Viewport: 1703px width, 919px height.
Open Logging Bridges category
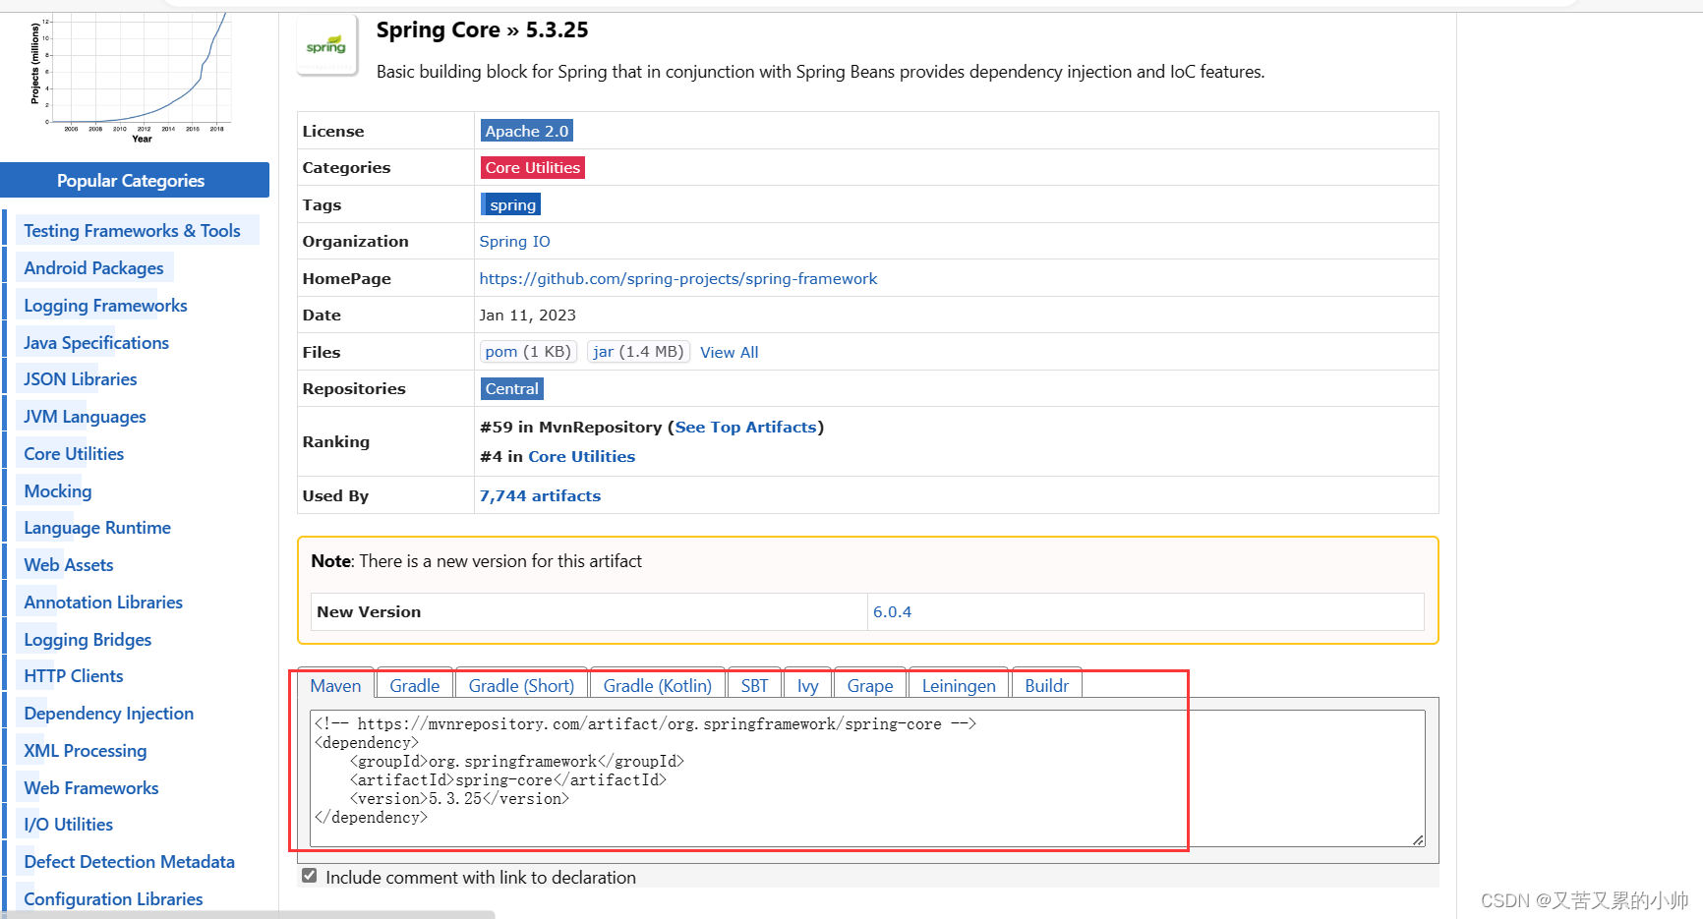point(88,639)
